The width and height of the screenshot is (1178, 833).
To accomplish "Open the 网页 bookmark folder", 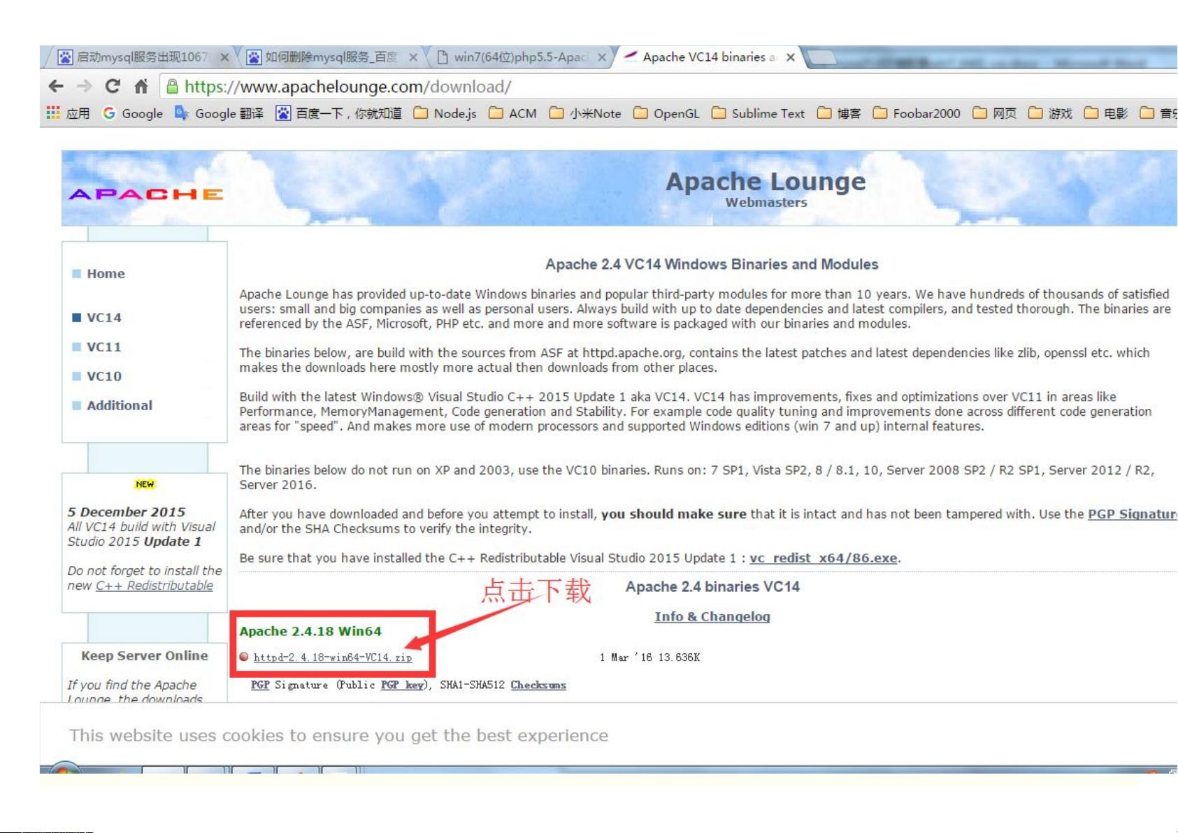I will [x=995, y=113].
